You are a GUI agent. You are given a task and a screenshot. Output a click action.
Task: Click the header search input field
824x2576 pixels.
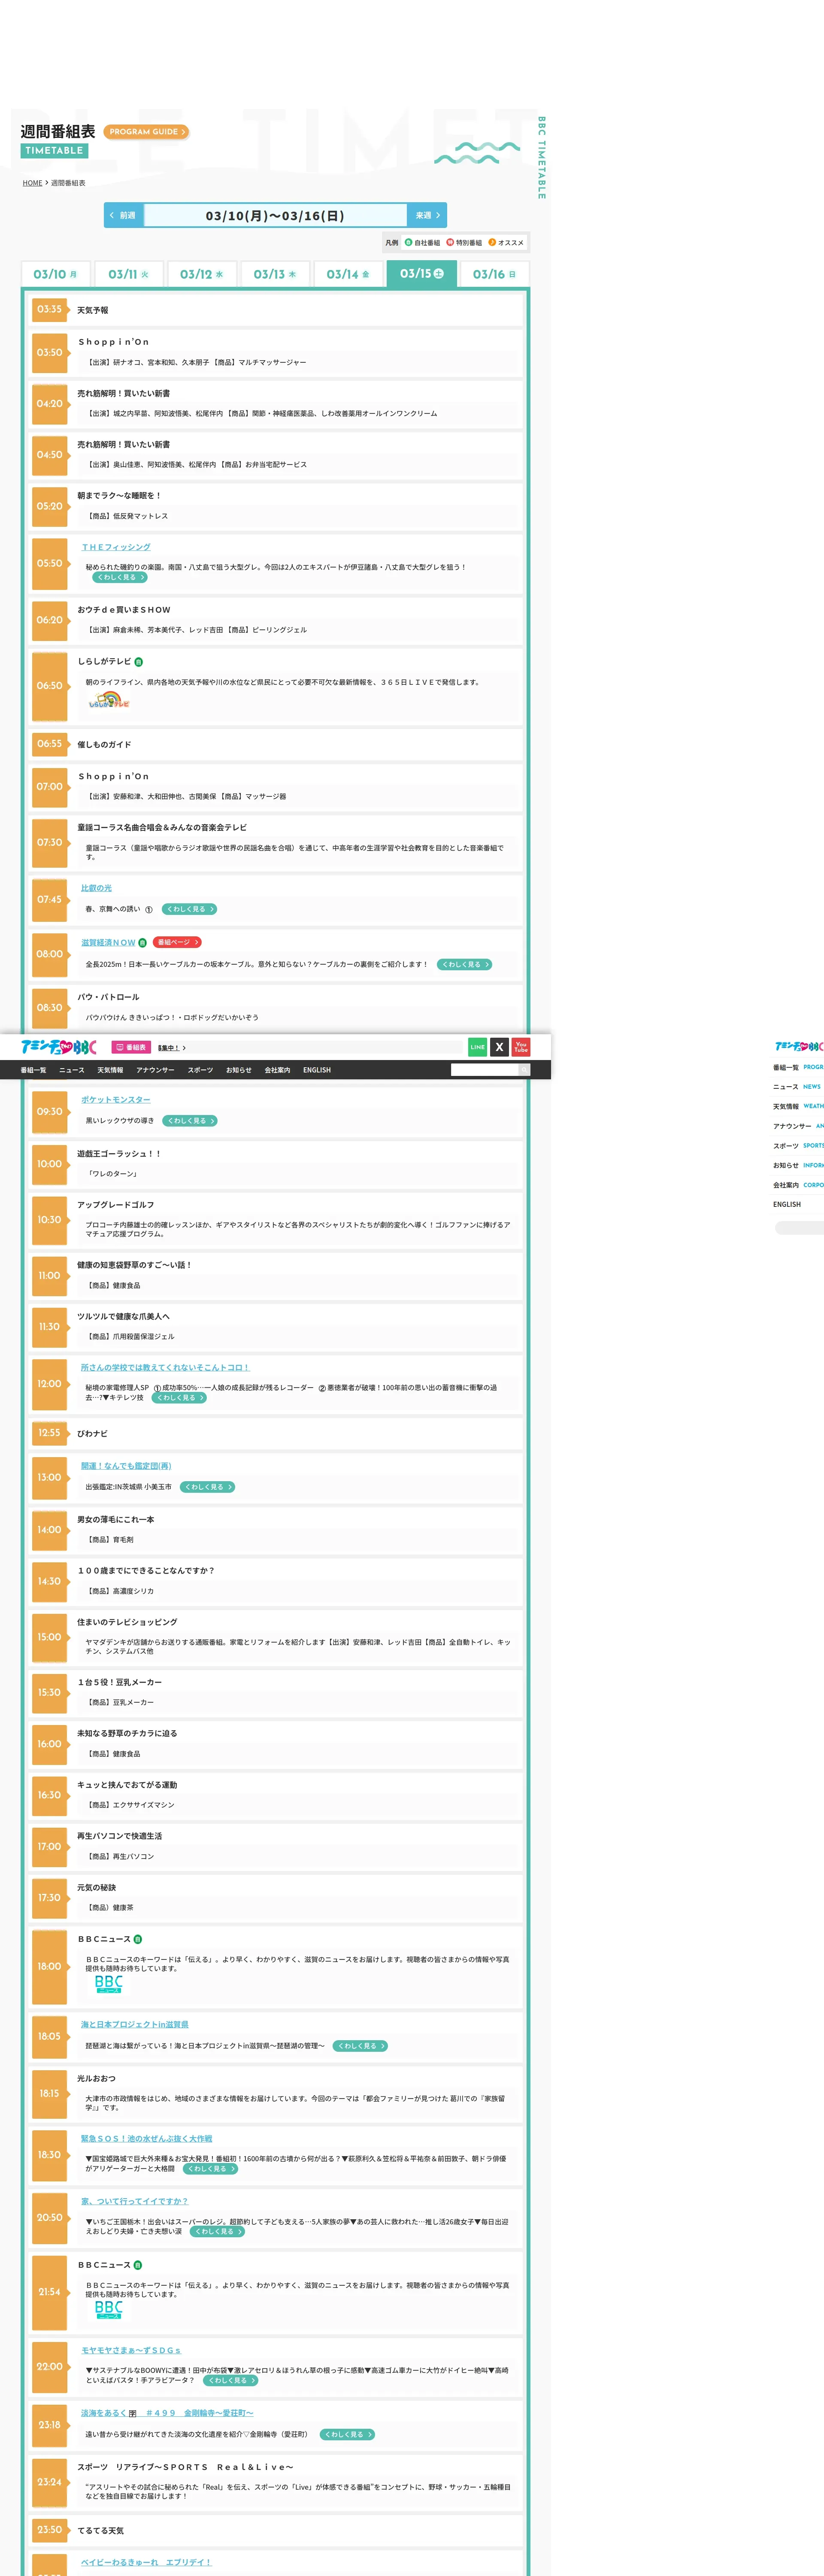click(484, 1070)
